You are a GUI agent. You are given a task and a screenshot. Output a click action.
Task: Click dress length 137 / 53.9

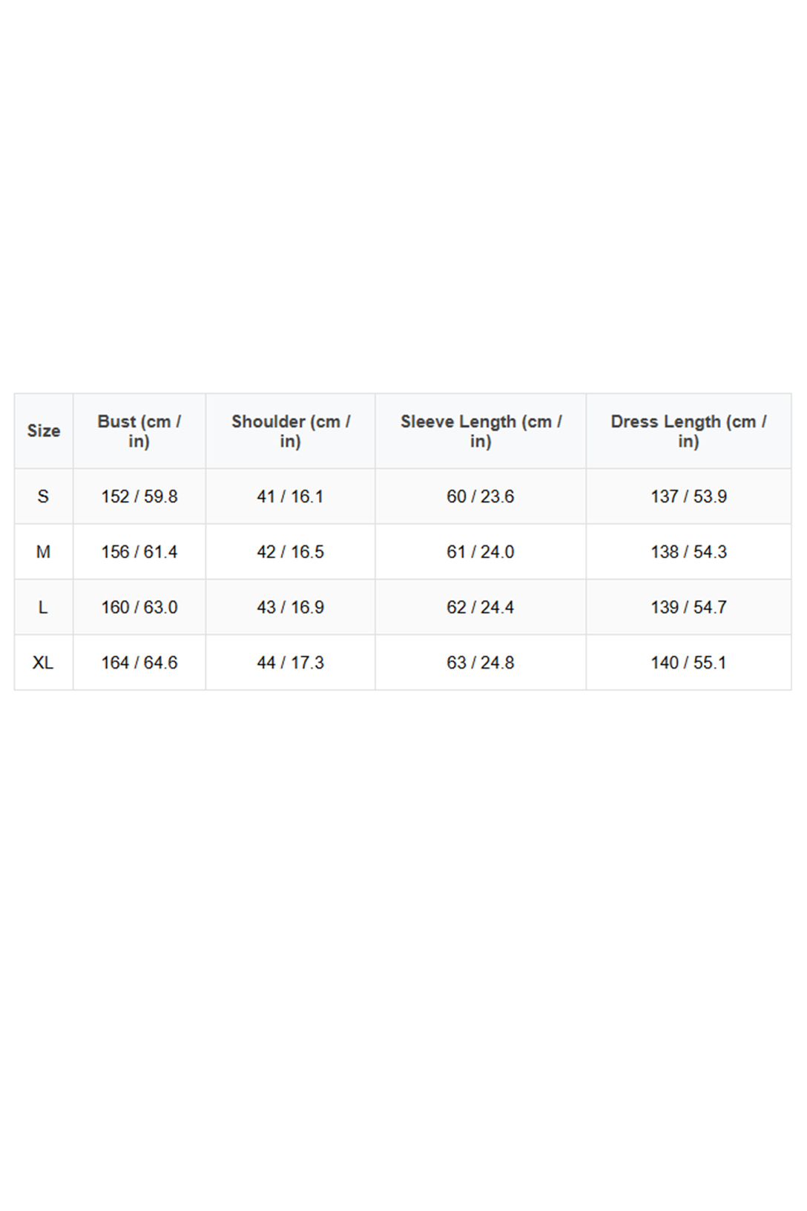pos(688,496)
